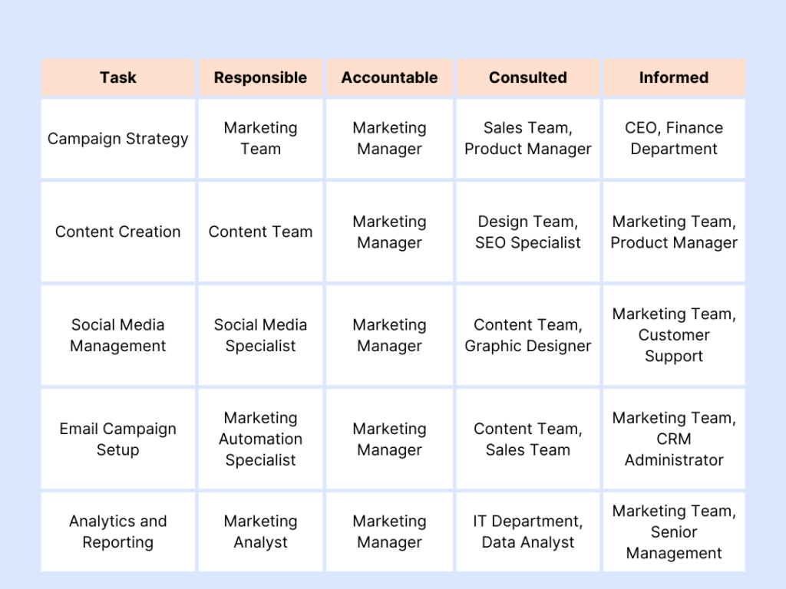Image resolution: width=786 pixels, height=589 pixels.
Task: Select the Task column header
Action: [117, 77]
